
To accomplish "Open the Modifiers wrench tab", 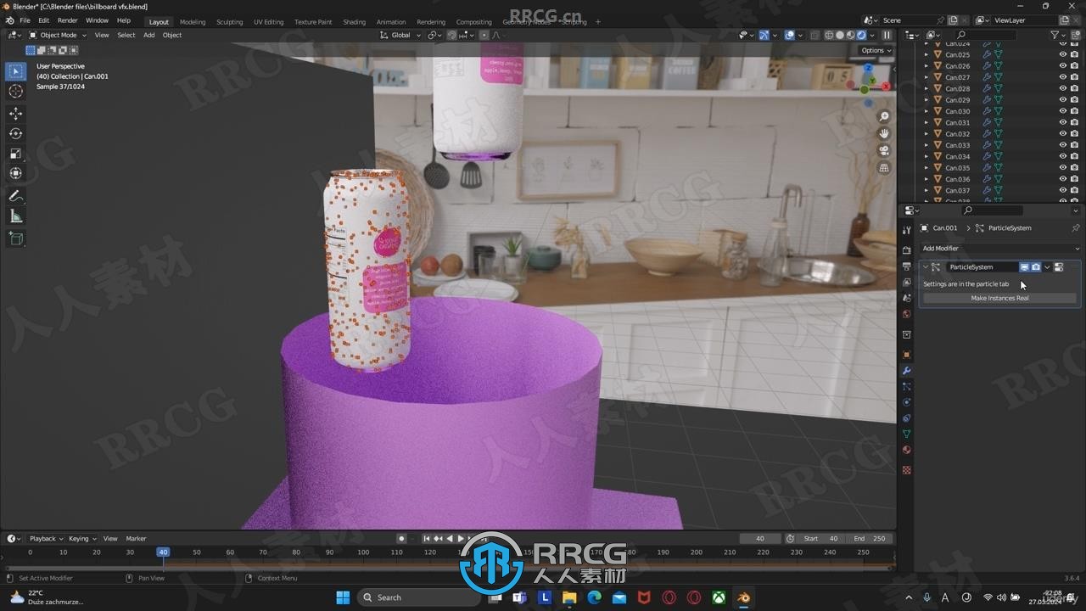I will (906, 371).
